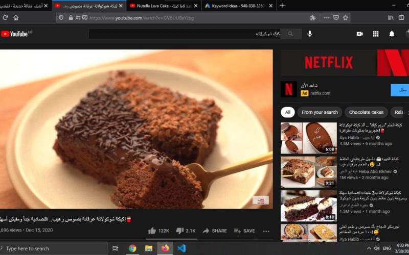The width and height of the screenshot is (409, 255).
Task: Close the Keyword ideas tab
Action: click(271, 6)
